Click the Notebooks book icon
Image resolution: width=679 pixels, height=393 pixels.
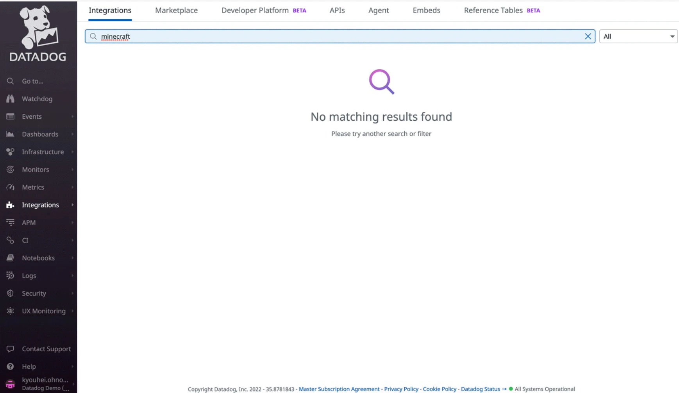click(10, 258)
